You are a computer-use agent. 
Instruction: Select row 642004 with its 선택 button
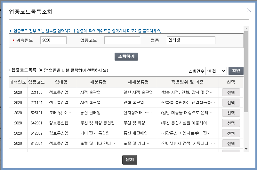[231, 144]
